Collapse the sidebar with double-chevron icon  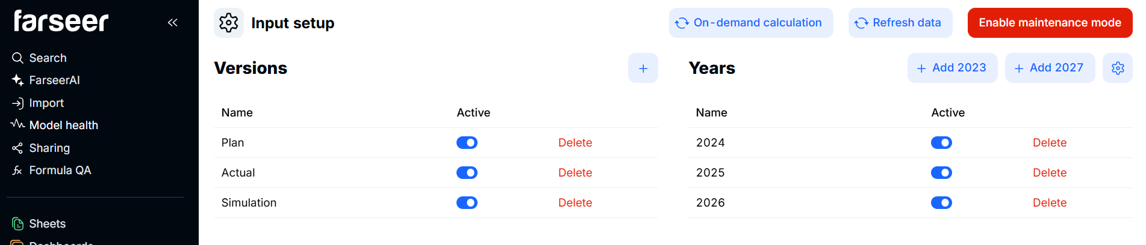pyautogui.click(x=173, y=23)
